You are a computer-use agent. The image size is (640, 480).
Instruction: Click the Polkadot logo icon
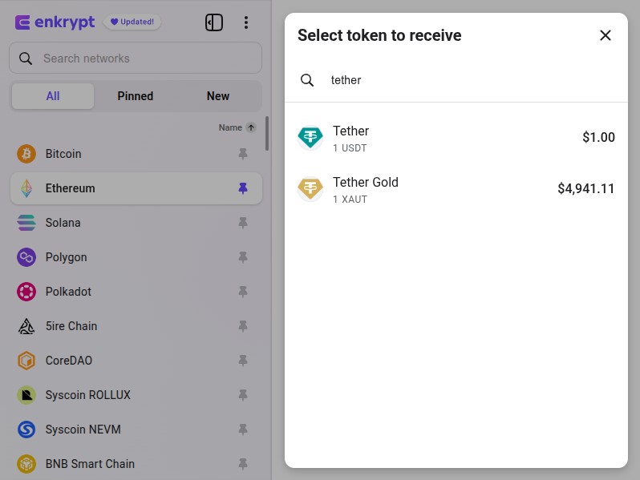coord(26,292)
